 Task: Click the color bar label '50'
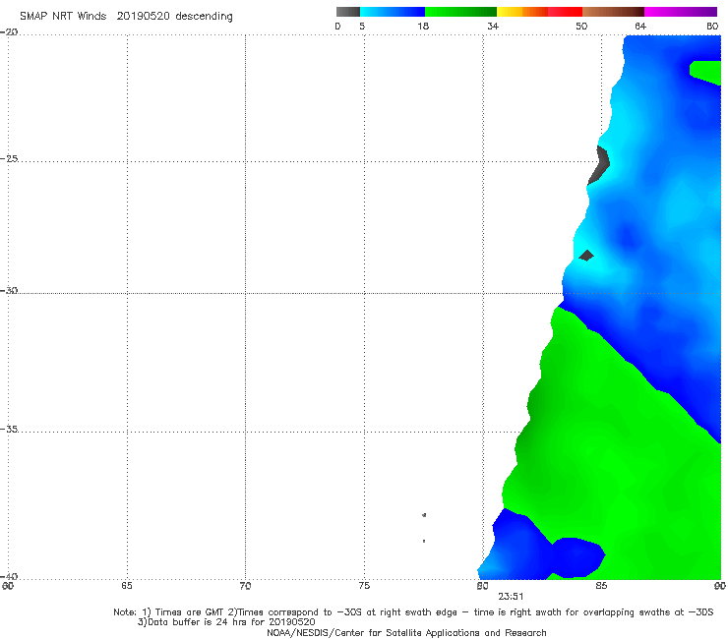[581, 26]
